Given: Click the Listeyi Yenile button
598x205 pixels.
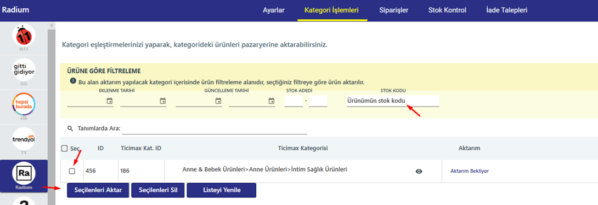Looking at the screenshot, I should pyautogui.click(x=222, y=190).
